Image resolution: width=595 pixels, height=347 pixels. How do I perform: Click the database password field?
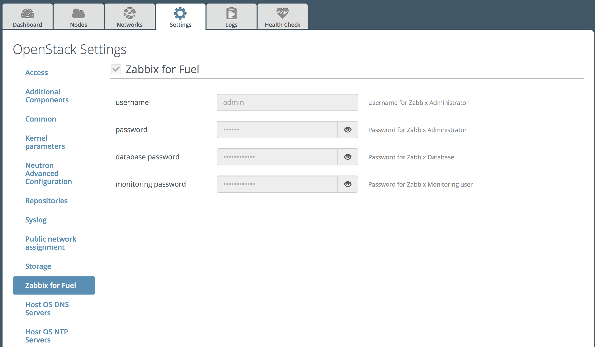[277, 157]
